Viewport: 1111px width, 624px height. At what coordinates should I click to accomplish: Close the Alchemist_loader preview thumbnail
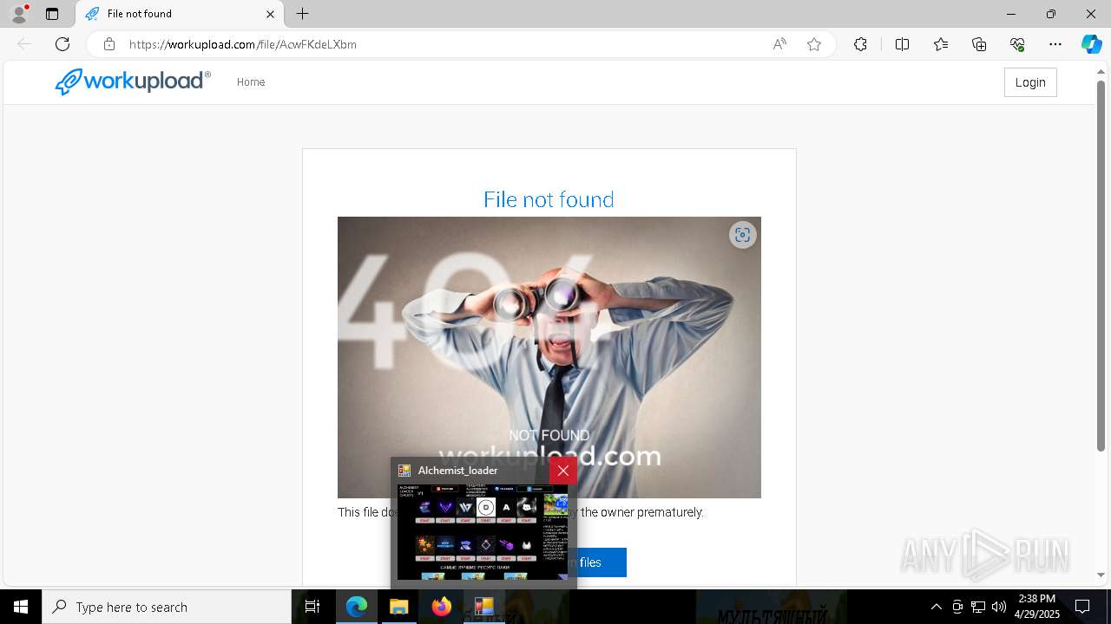point(563,471)
